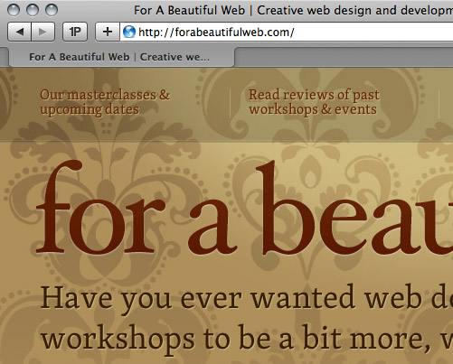Viewport: 453px width, 364px height.
Task: Zoom window with the third window-control button
Action: coord(52,10)
